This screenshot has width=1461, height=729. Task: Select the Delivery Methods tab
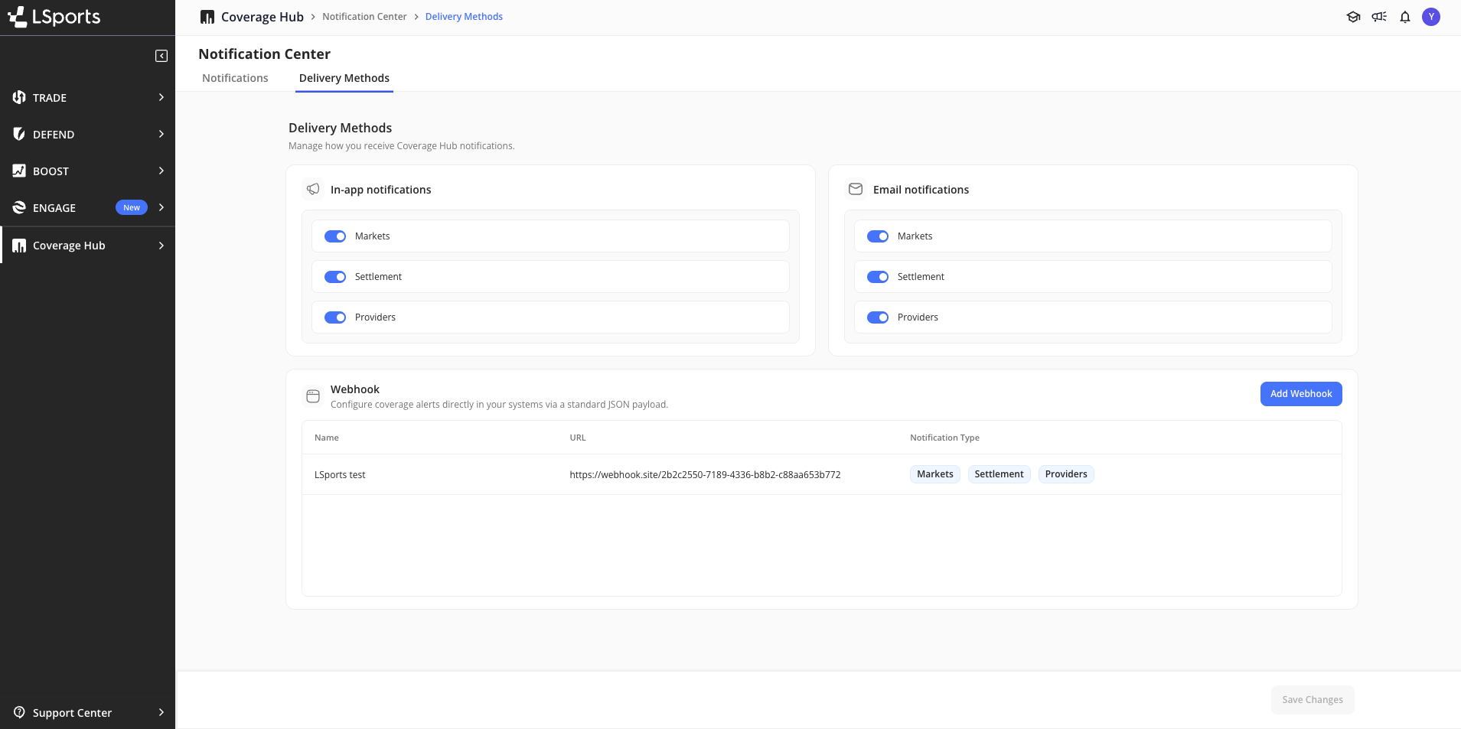[344, 78]
